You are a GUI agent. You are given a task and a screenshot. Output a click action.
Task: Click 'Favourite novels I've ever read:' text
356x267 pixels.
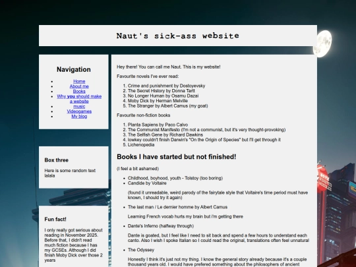[x=148, y=76]
